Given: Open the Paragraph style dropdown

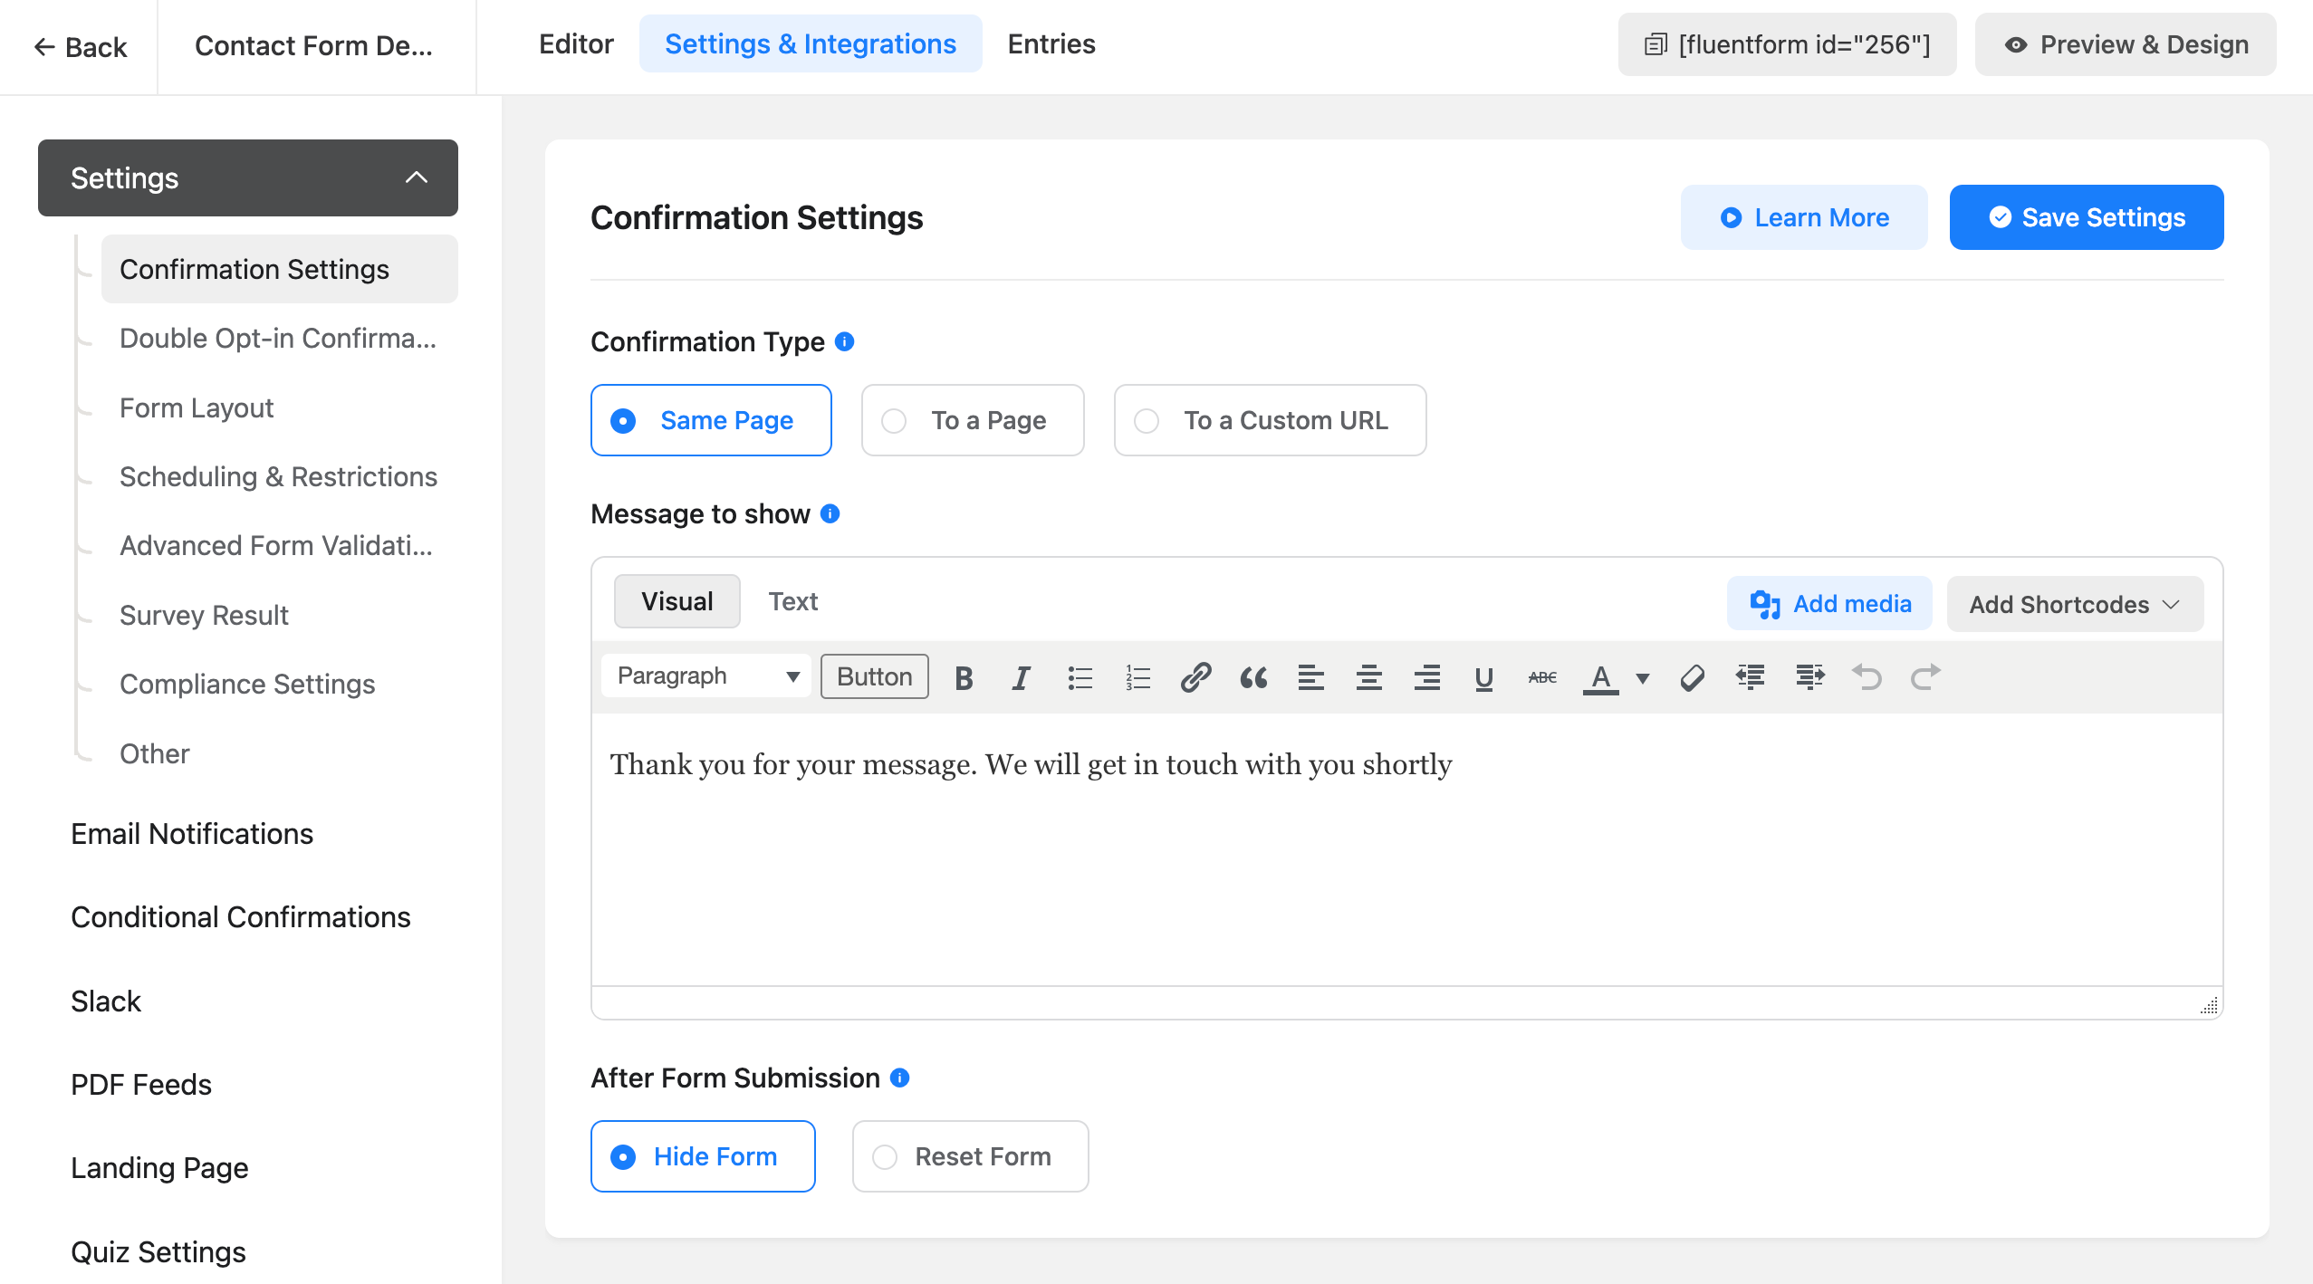Looking at the screenshot, I should click(x=705, y=676).
